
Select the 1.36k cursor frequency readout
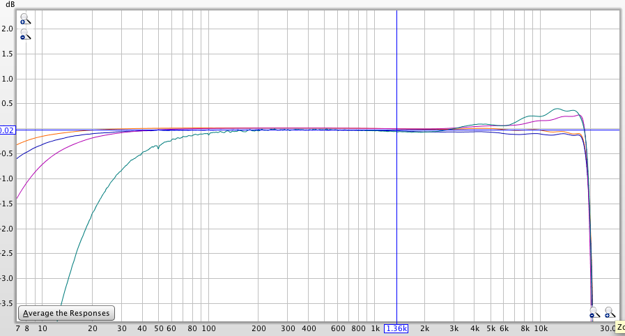[x=396, y=328]
